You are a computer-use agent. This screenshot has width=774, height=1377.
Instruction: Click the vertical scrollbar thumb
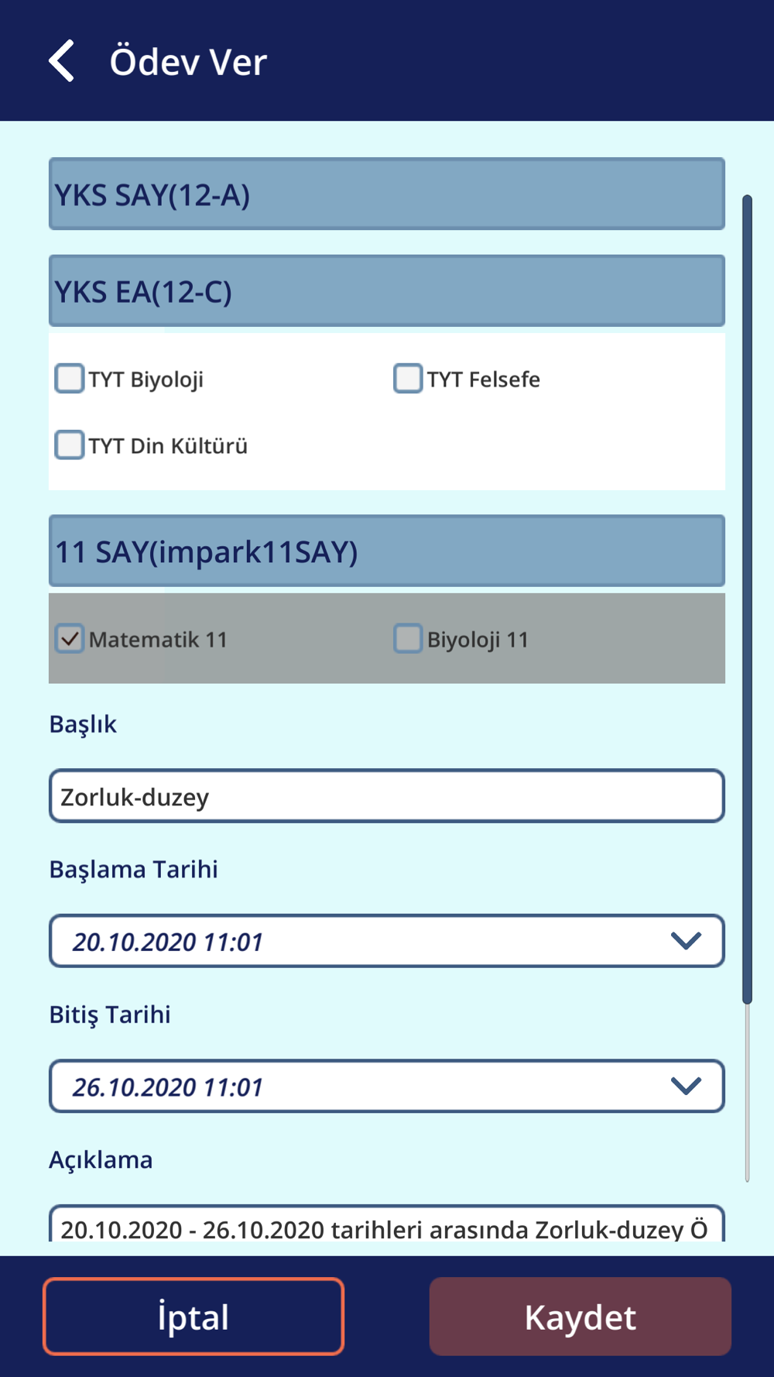pyautogui.click(x=747, y=600)
